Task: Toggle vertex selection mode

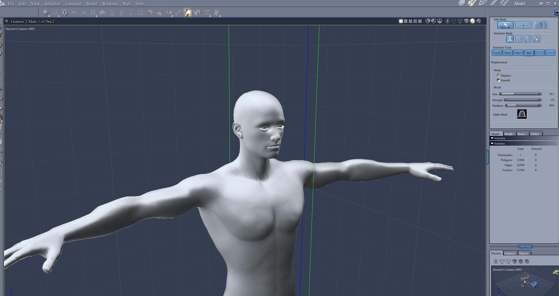Action: click(519, 39)
